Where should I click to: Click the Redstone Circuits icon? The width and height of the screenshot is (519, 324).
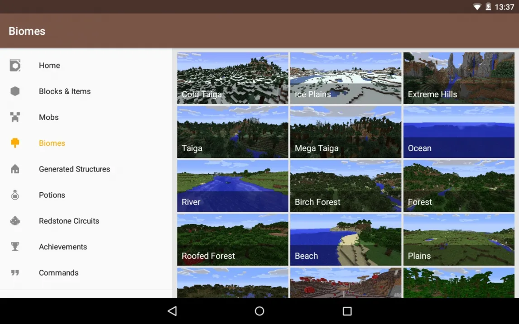coord(15,221)
